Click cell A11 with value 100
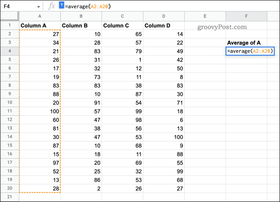 pos(40,111)
